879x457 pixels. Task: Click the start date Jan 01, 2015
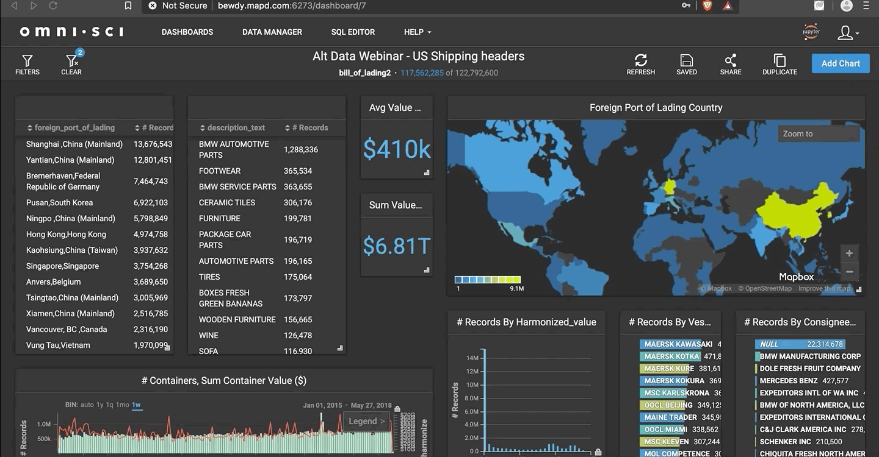(x=322, y=405)
